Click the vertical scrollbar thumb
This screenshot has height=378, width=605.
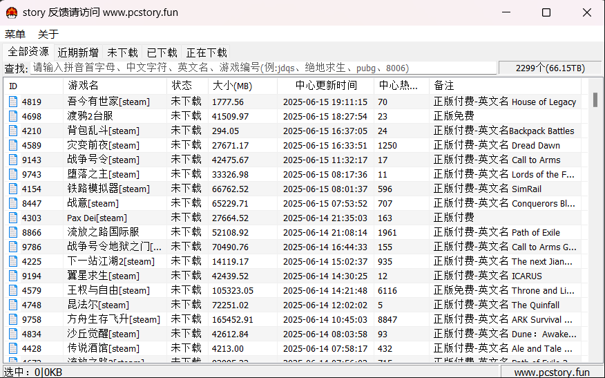(595, 100)
